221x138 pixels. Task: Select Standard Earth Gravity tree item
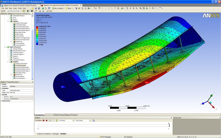coord(19,51)
